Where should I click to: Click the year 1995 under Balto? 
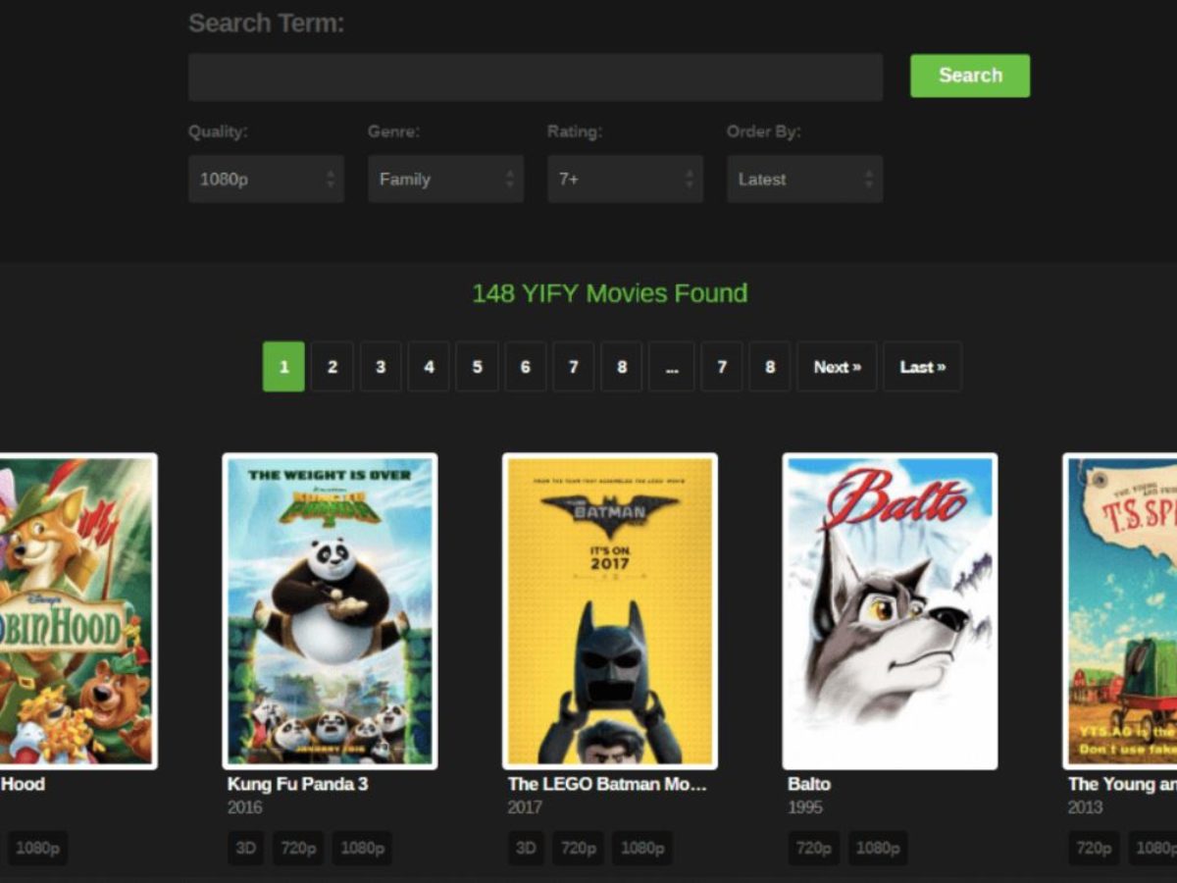(805, 807)
